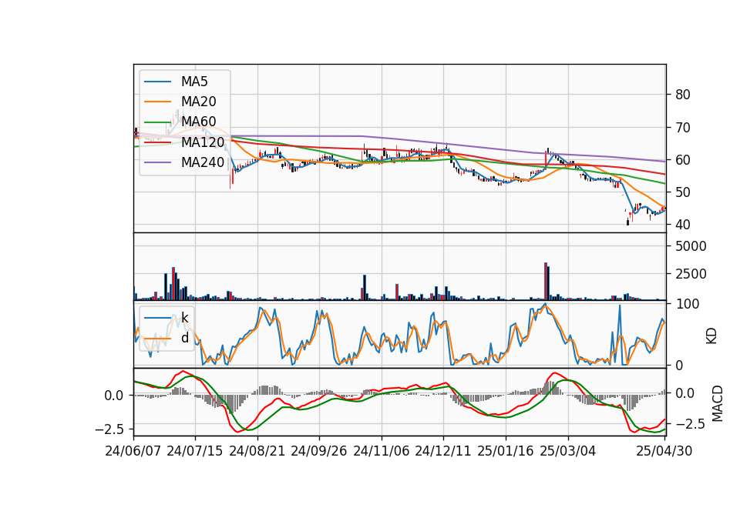
Task: Click the 24/06/07 date label
Action: pos(133,451)
